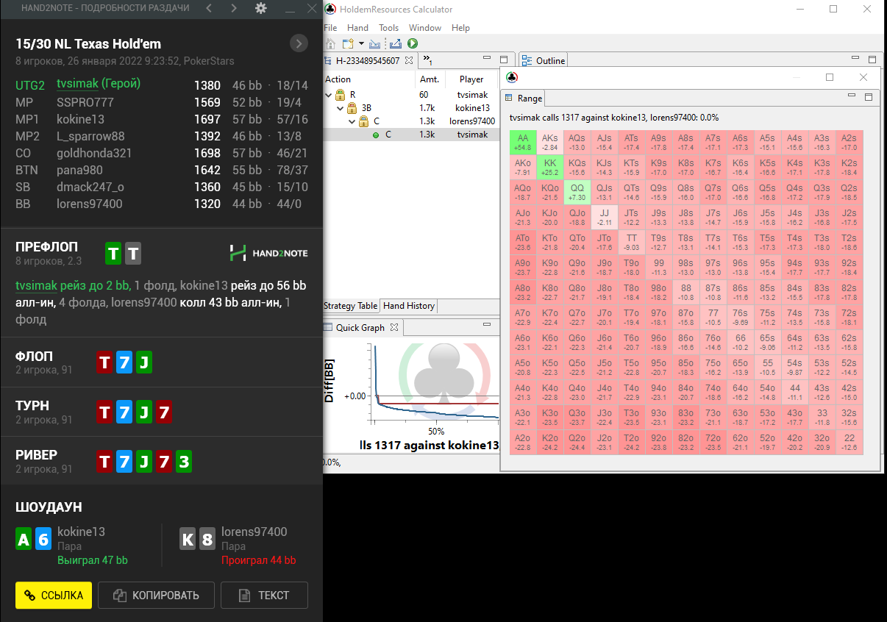Screen dimensions: 887x622
Task: Click the Export toolbar icon
Action: pos(395,44)
